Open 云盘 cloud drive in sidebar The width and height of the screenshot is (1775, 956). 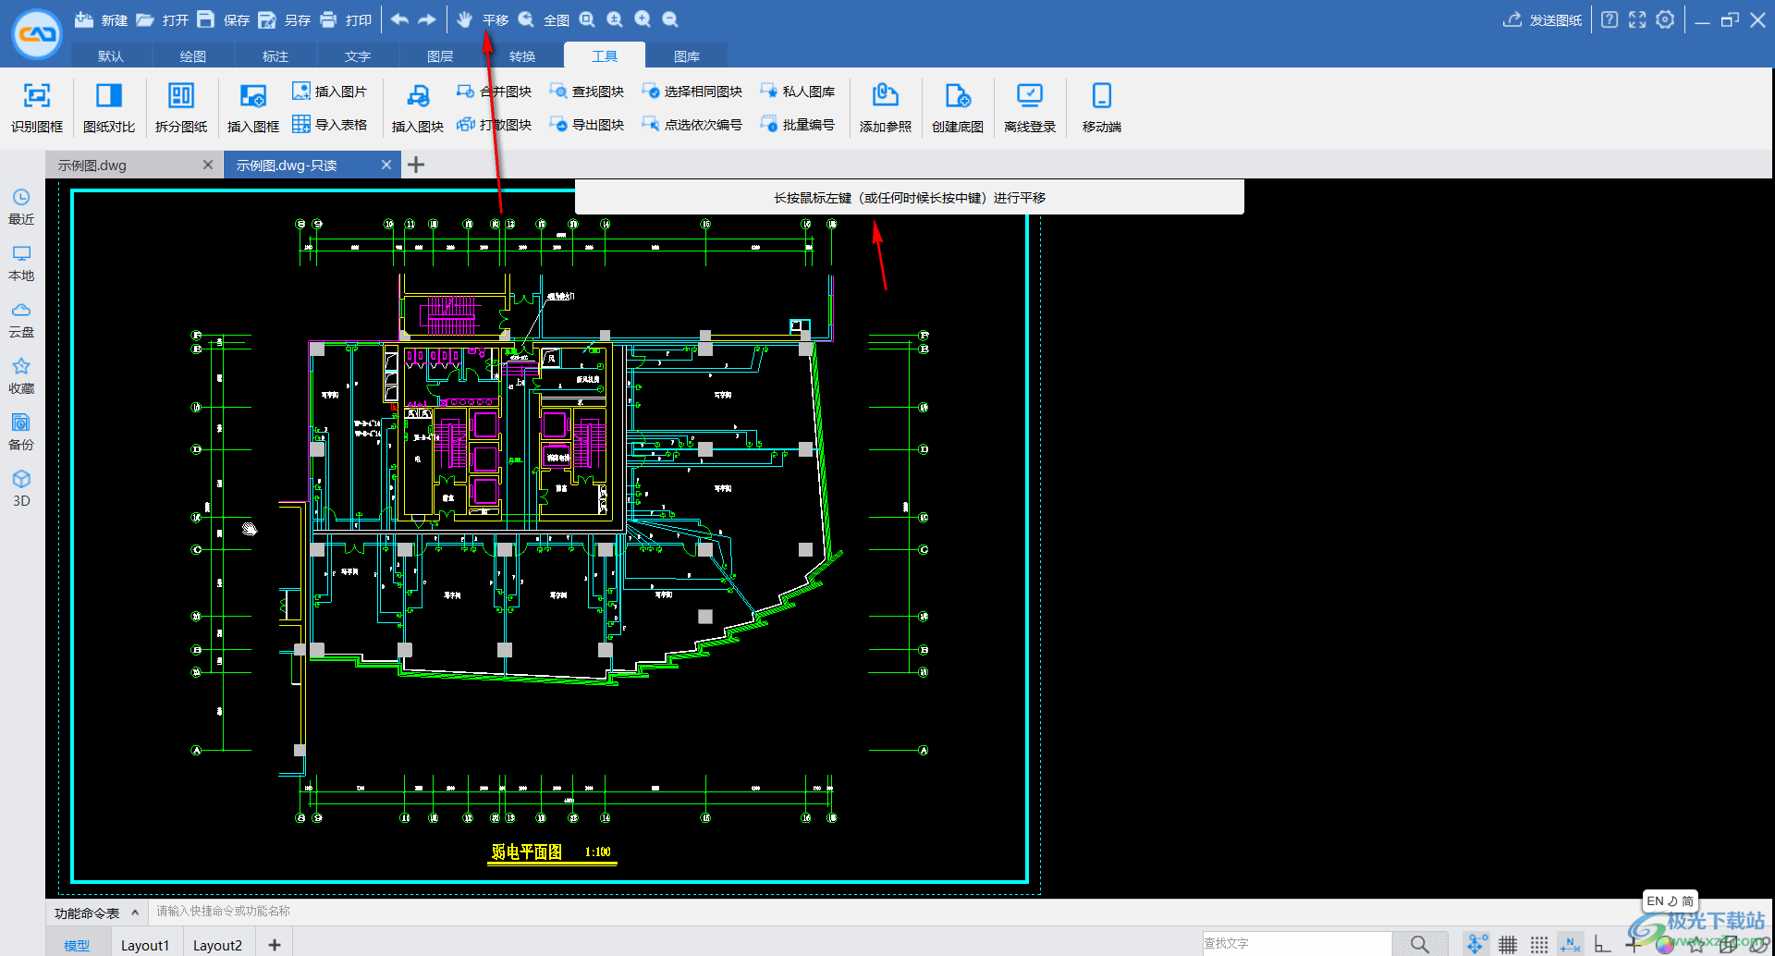point(21,320)
